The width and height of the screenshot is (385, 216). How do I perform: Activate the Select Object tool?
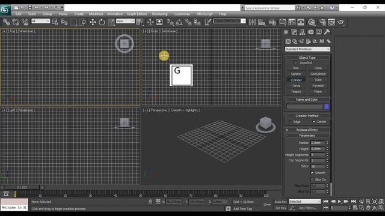[x=55, y=22]
